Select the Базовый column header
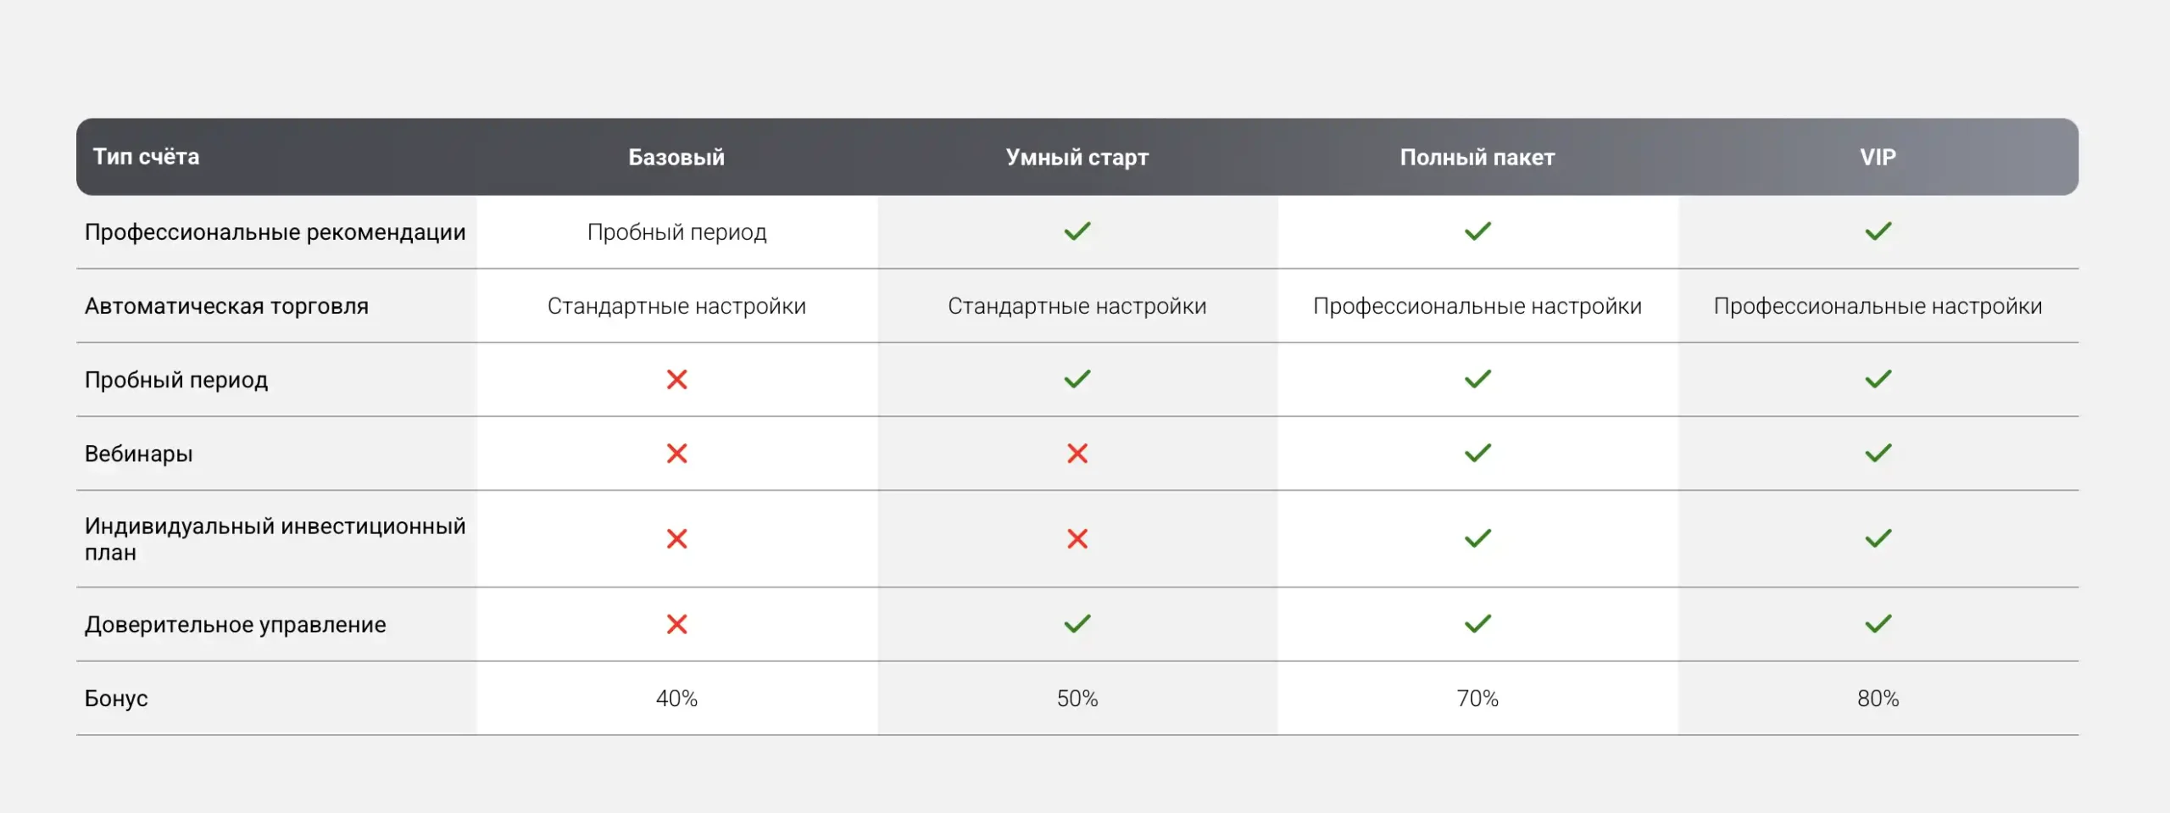This screenshot has height=813, width=2170. click(x=676, y=157)
